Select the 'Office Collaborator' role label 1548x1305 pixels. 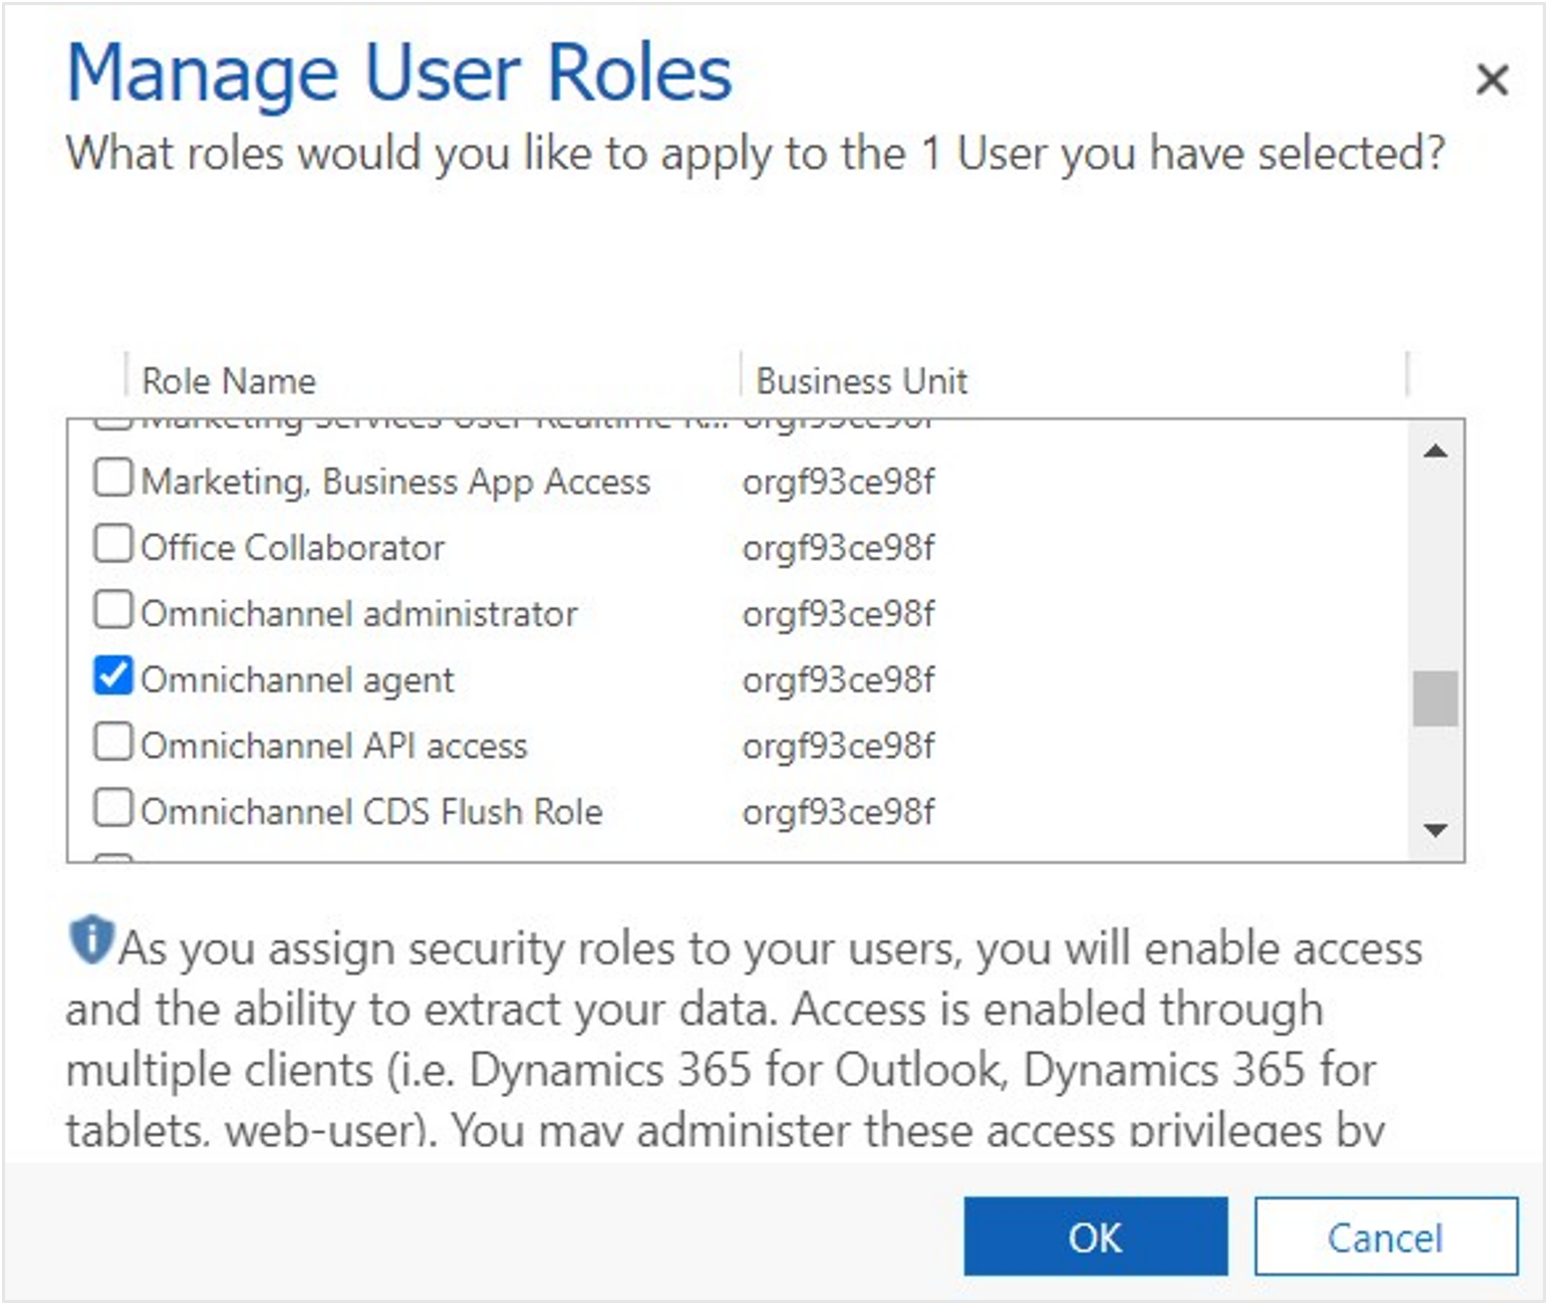point(292,548)
